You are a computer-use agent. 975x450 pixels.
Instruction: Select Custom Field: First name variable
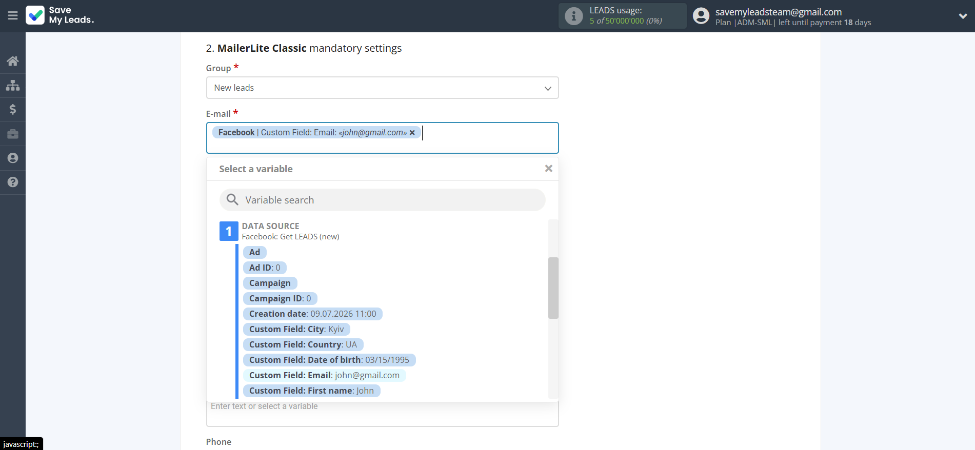point(312,391)
